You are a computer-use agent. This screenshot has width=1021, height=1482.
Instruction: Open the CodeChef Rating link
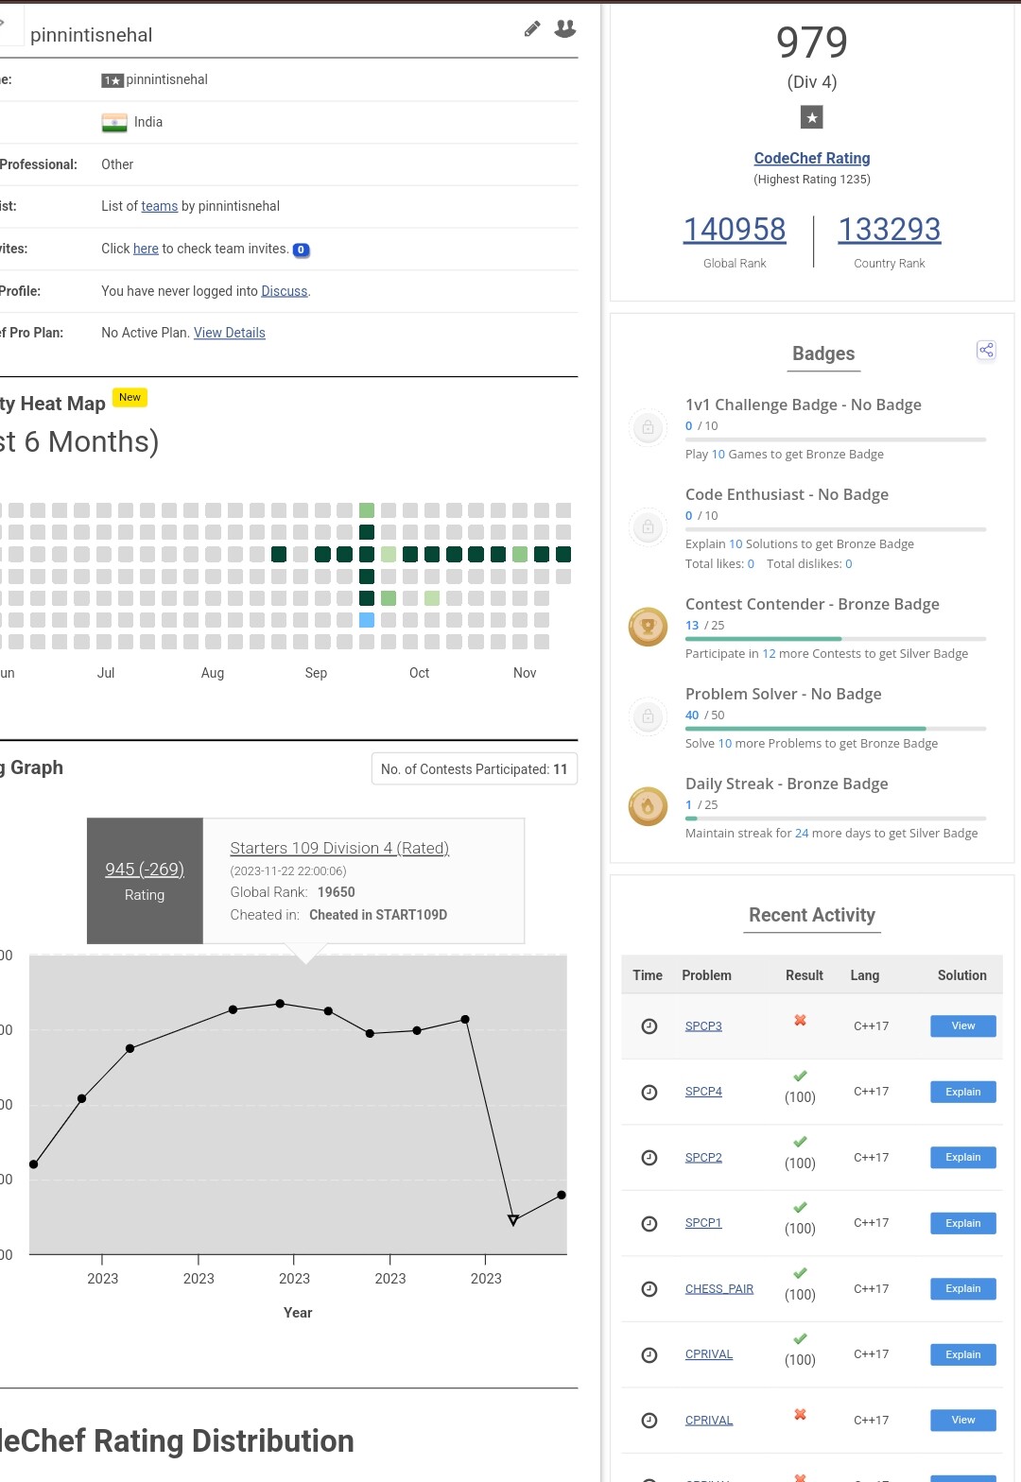tap(812, 159)
